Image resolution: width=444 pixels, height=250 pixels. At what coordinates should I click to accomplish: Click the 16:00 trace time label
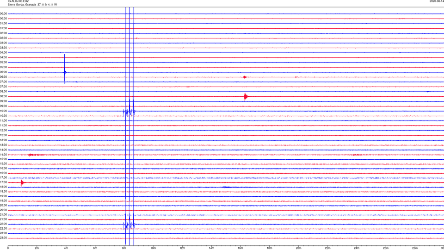[x=3, y=169]
